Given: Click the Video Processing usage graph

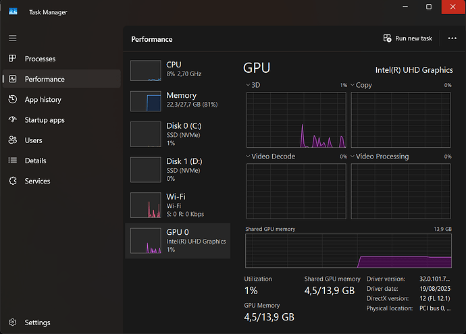Looking at the screenshot, I should 400,191.
